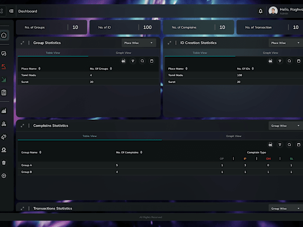The height and width of the screenshot is (227, 303).
Task: Open Place Wise dropdown in Group Statistics
Action: click(138, 43)
